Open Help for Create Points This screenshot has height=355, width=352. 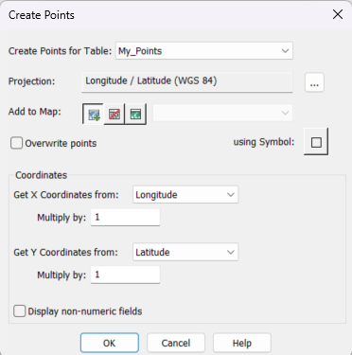tap(242, 343)
